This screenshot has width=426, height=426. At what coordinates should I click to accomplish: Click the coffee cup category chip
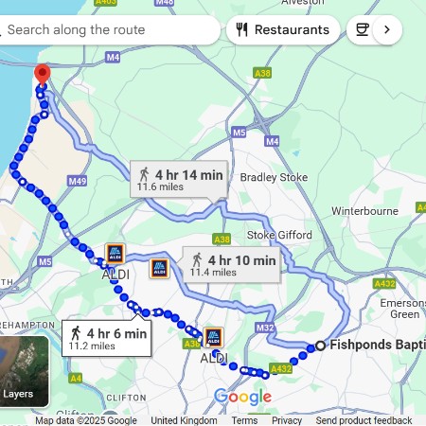pyautogui.click(x=362, y=29)
